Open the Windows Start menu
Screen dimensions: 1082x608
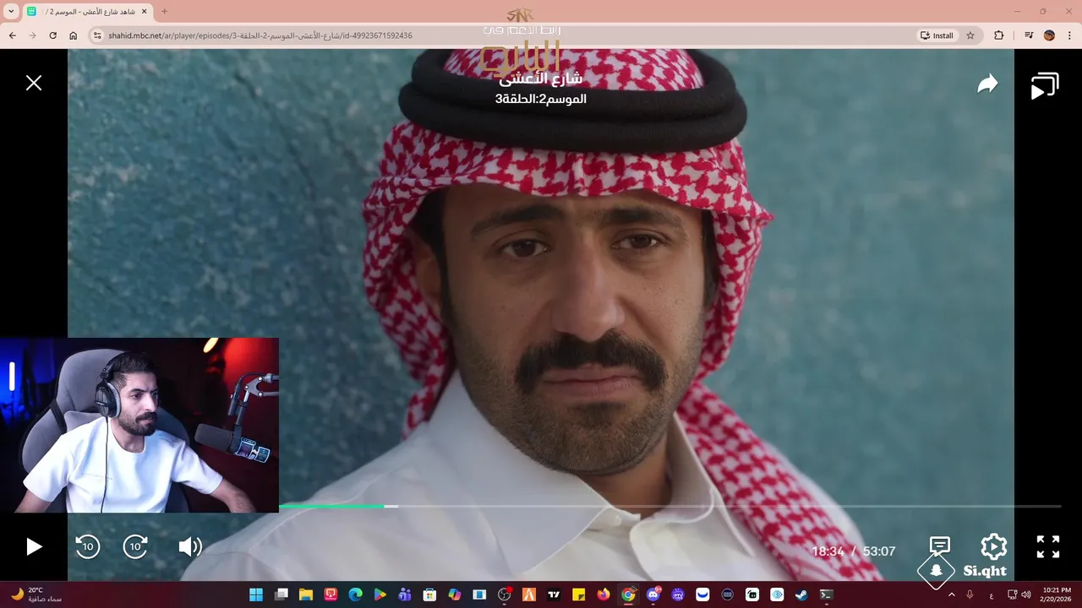pos(255,594)
